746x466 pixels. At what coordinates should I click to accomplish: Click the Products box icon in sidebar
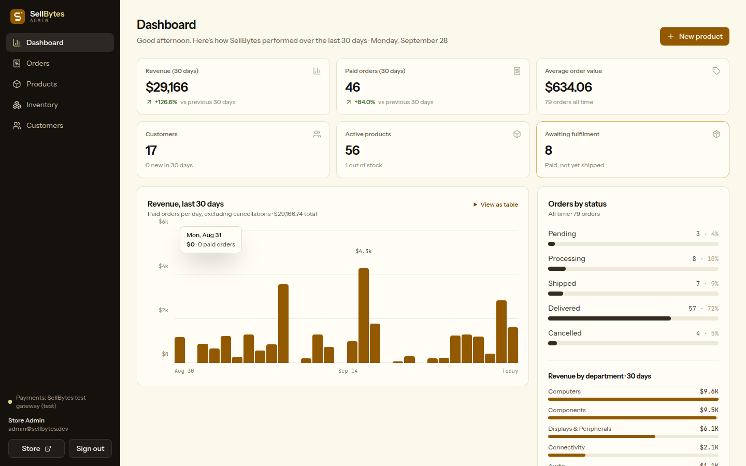pyautogui.click(x=17, y=84)
